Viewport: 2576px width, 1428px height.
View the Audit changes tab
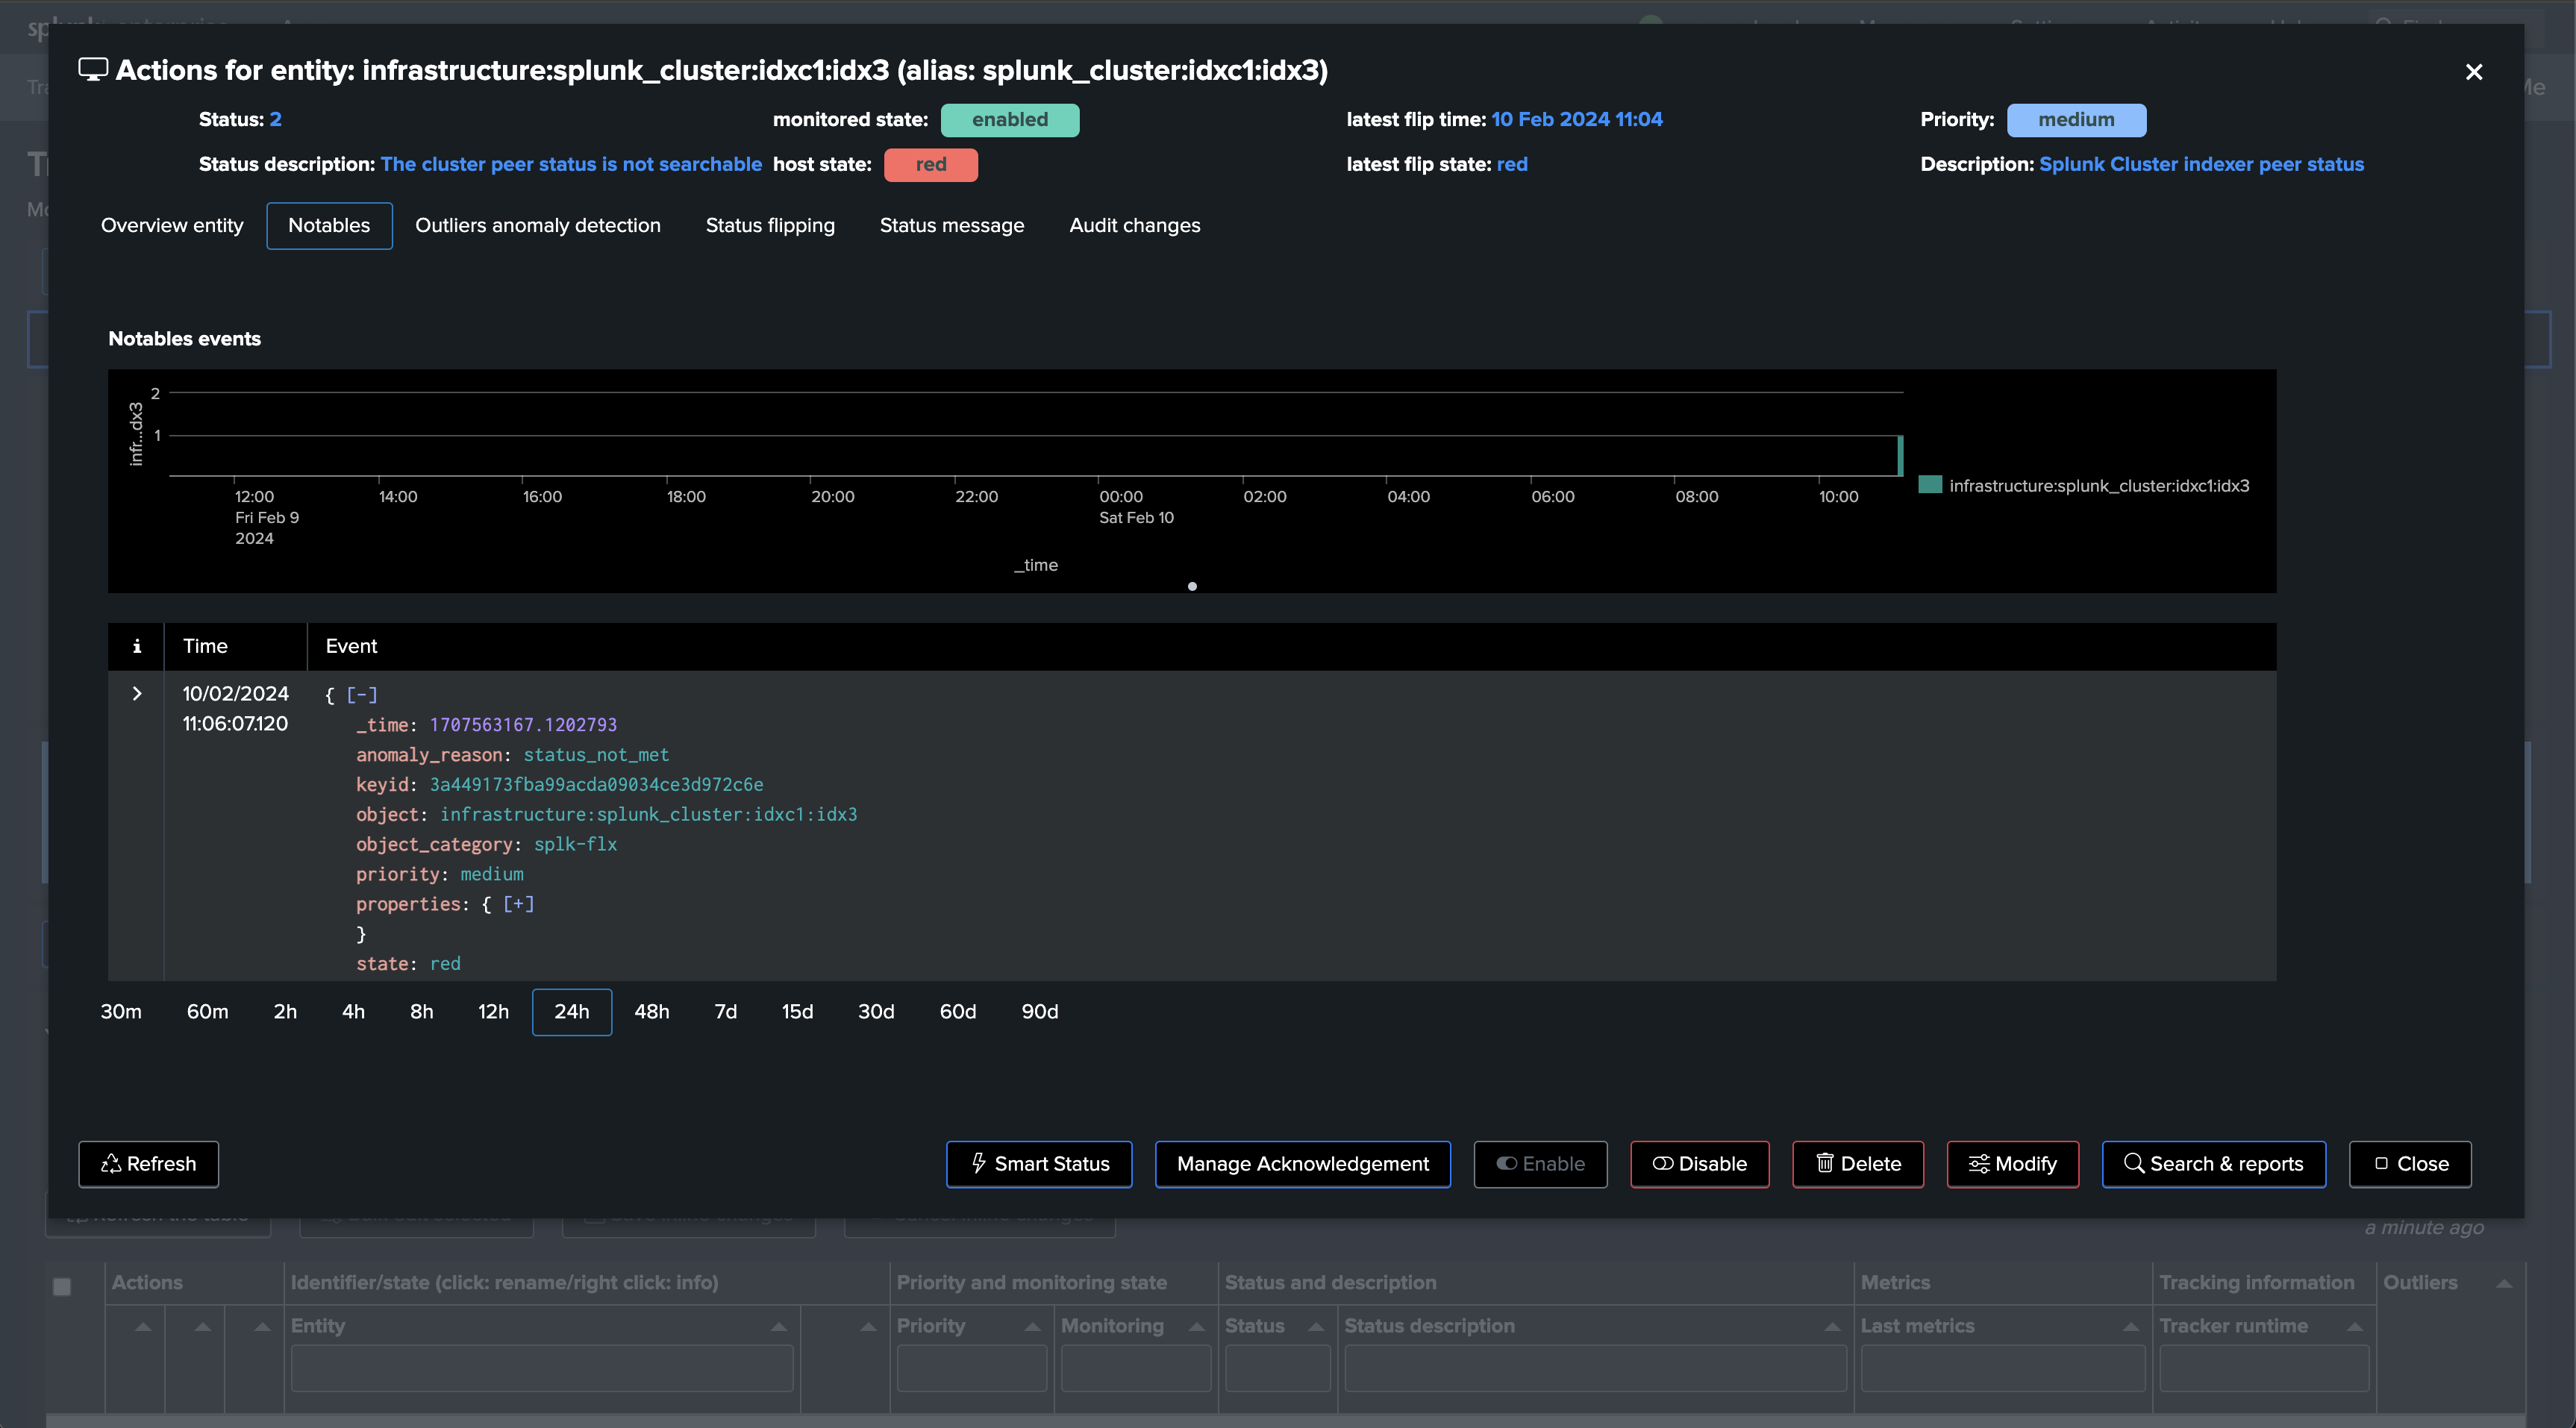tap(1135, 225)
